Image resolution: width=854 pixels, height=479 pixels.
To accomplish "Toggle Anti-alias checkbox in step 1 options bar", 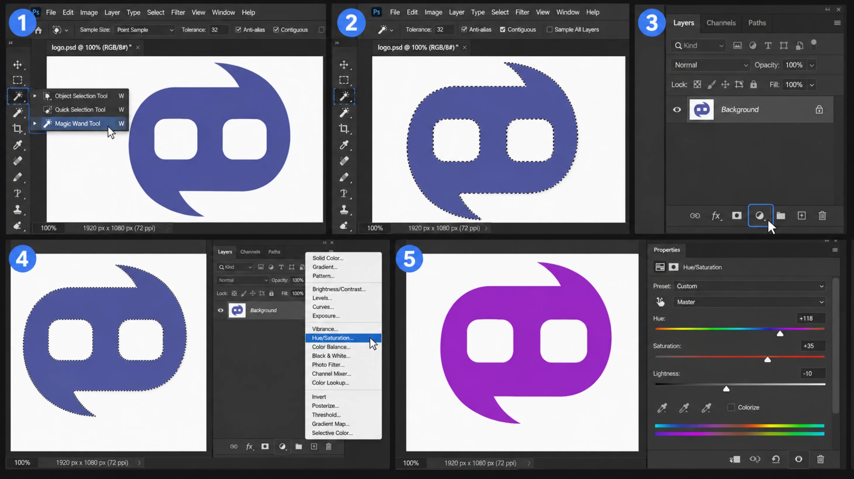I will coord(238,30).
